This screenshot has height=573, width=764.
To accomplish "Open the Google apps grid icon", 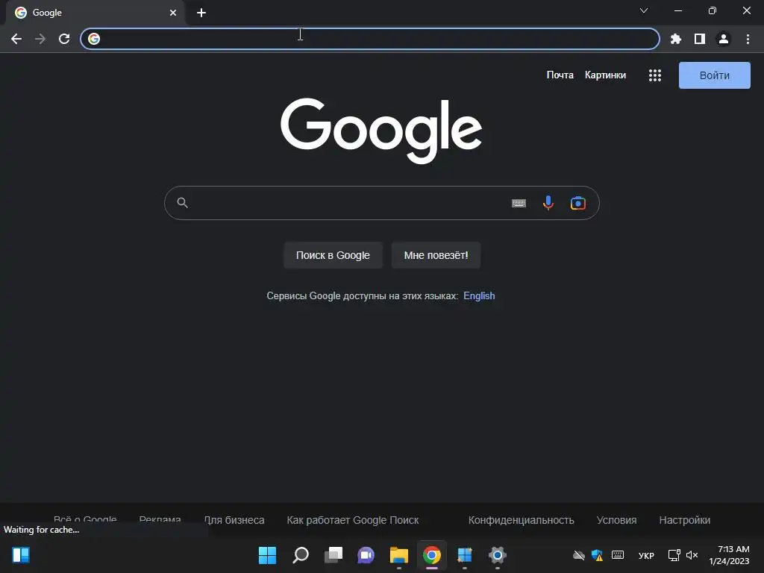I will tap(655, 75).
